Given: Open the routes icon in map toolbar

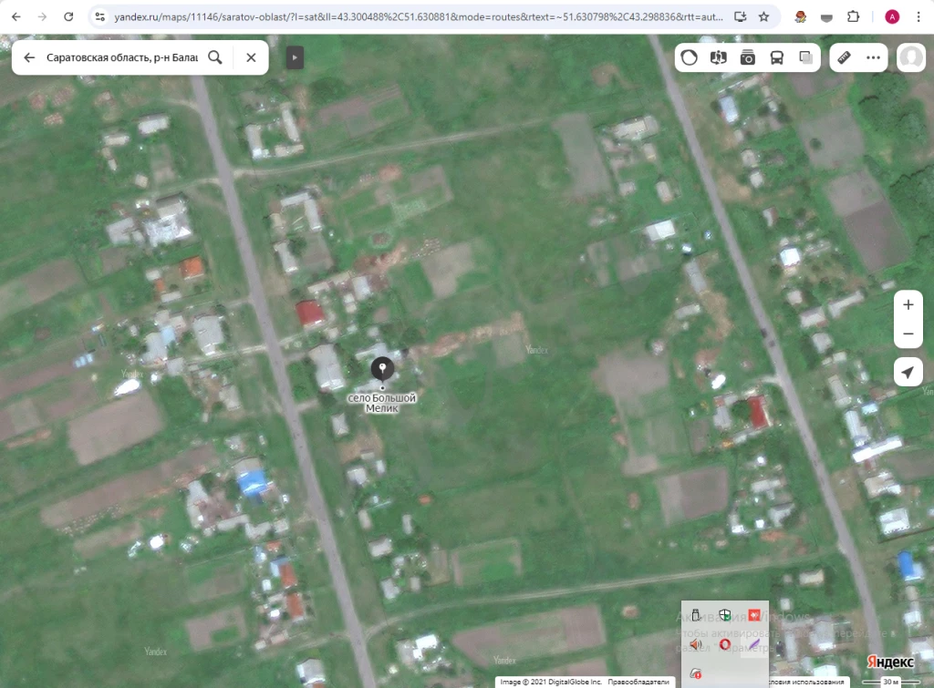Looking at the screenshot, I should point(719,57).
